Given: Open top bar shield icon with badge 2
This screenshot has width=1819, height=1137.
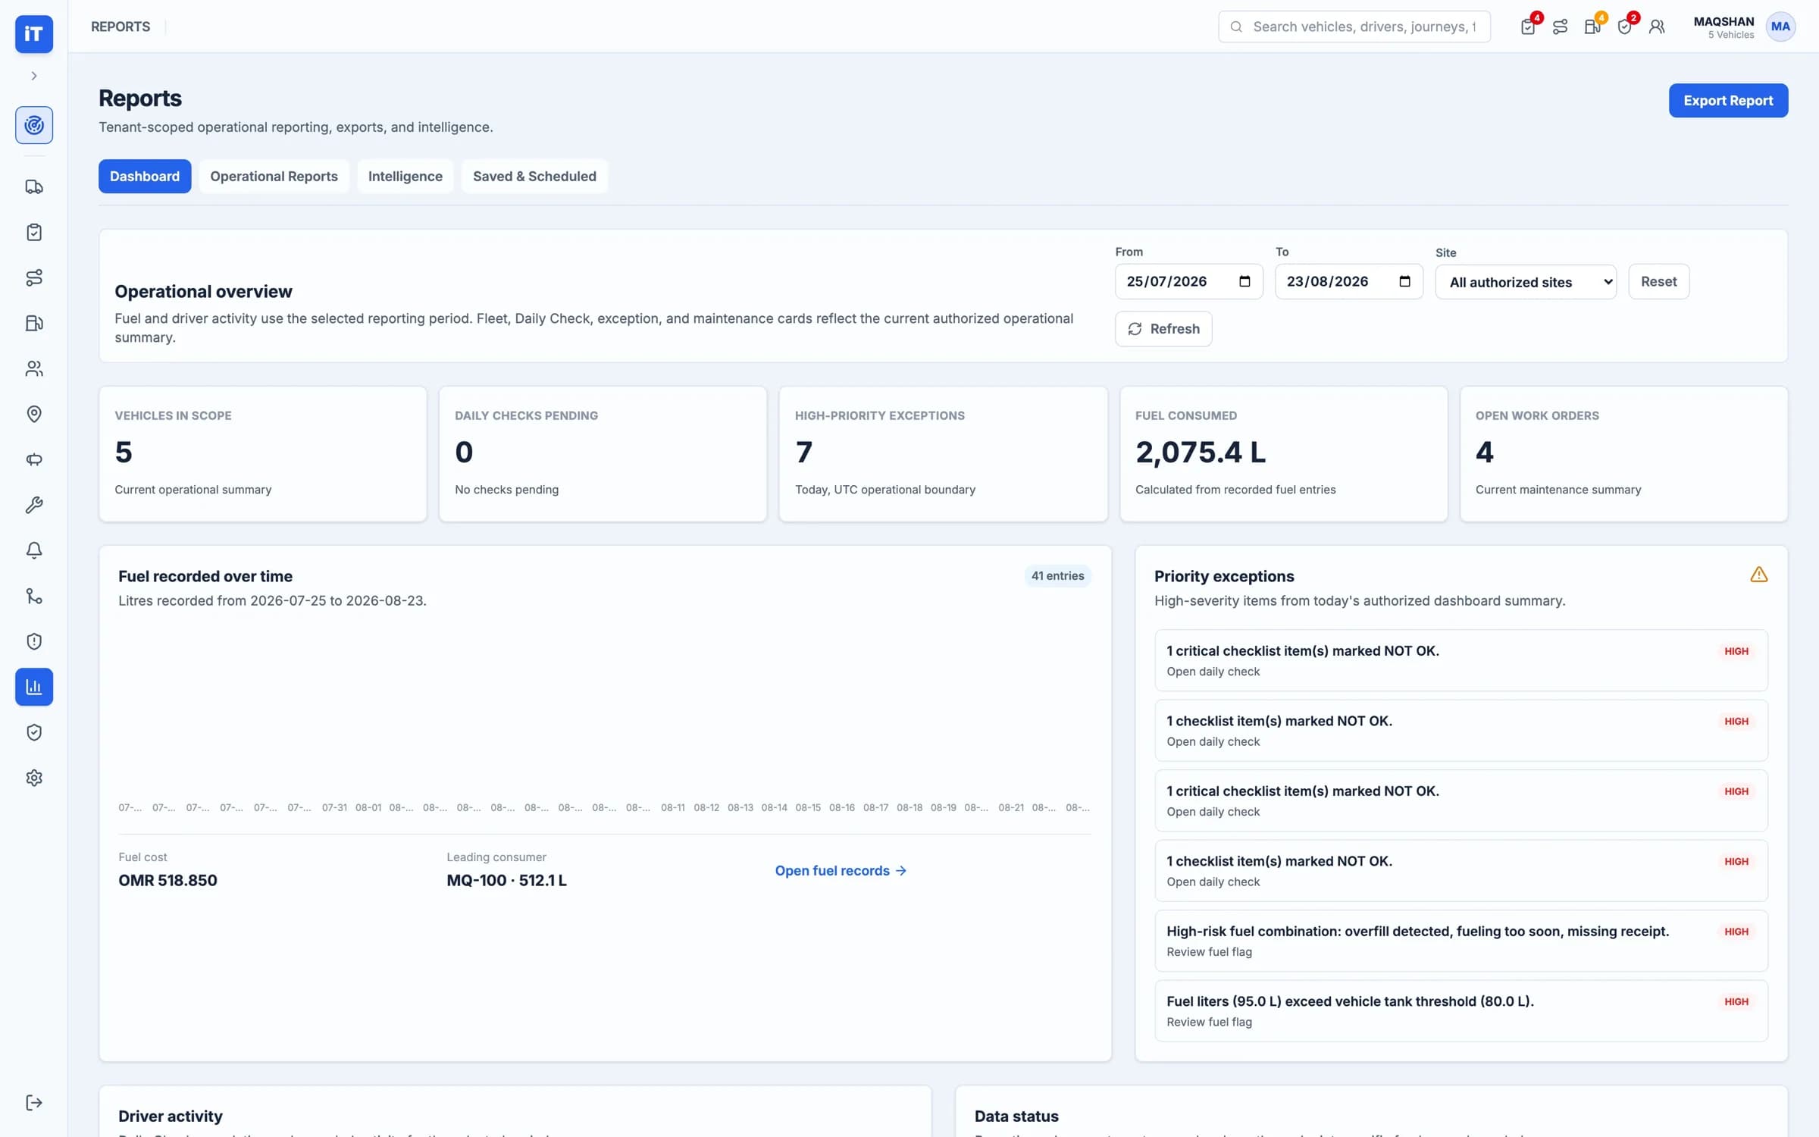Looking at the screenshot, I should point(1625,27).
